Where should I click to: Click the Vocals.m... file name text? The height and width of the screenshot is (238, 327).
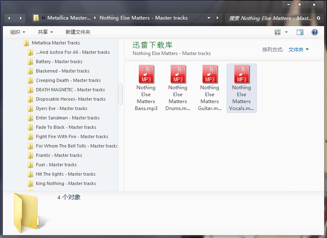(x=242, y=108)
